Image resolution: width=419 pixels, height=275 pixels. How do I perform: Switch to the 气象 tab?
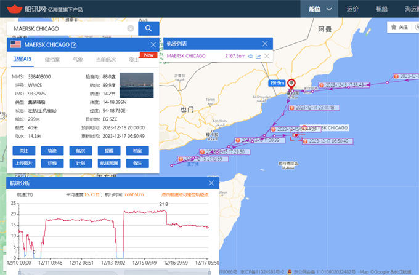pos(78,60)
